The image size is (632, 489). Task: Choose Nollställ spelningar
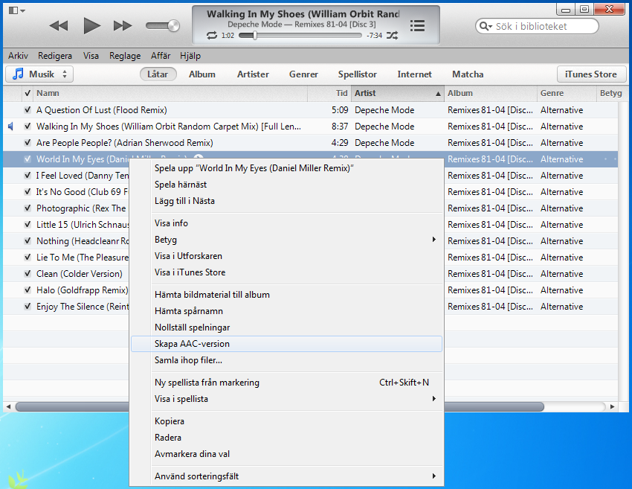coord(286,327)
